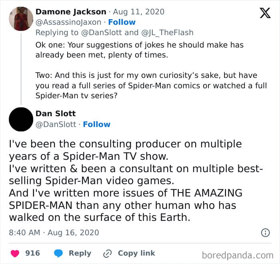Click the blue reply speech bubble icon
Image resolution: width=280 pixels, height=264 pixels.
point(58,253)
